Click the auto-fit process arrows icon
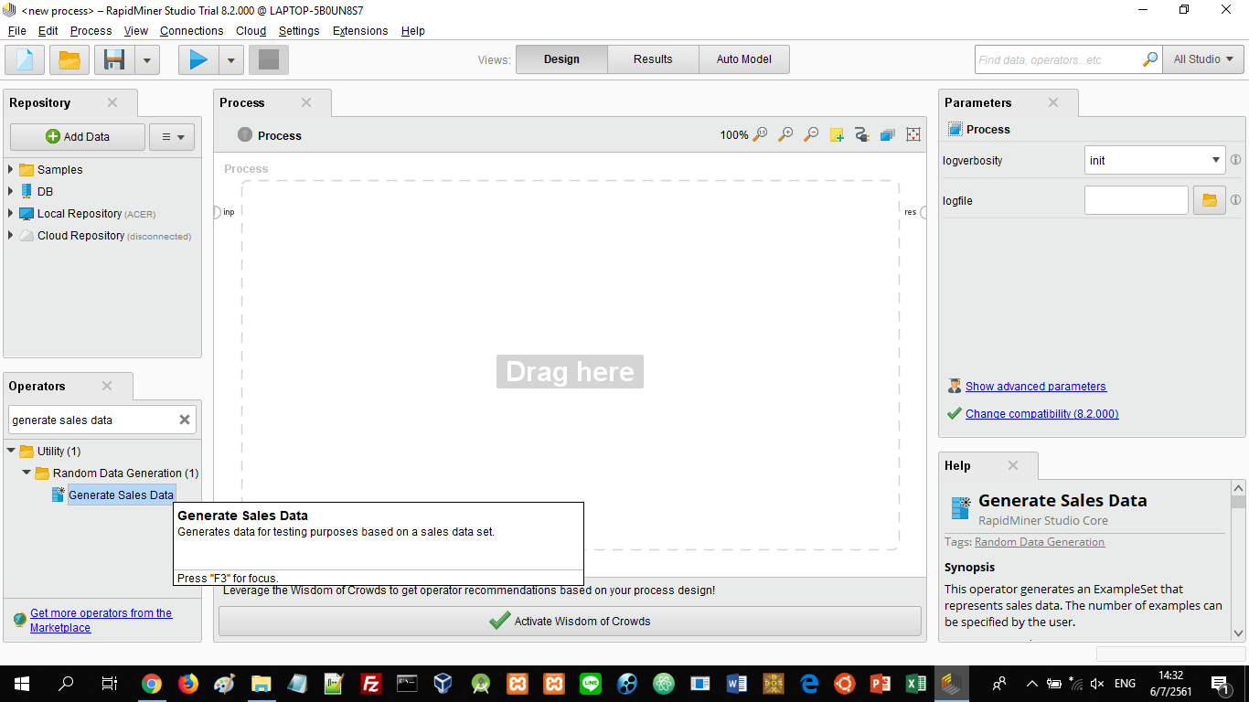Image resolution: width=1249 pixels, height=702 pixels. (913, 135)
